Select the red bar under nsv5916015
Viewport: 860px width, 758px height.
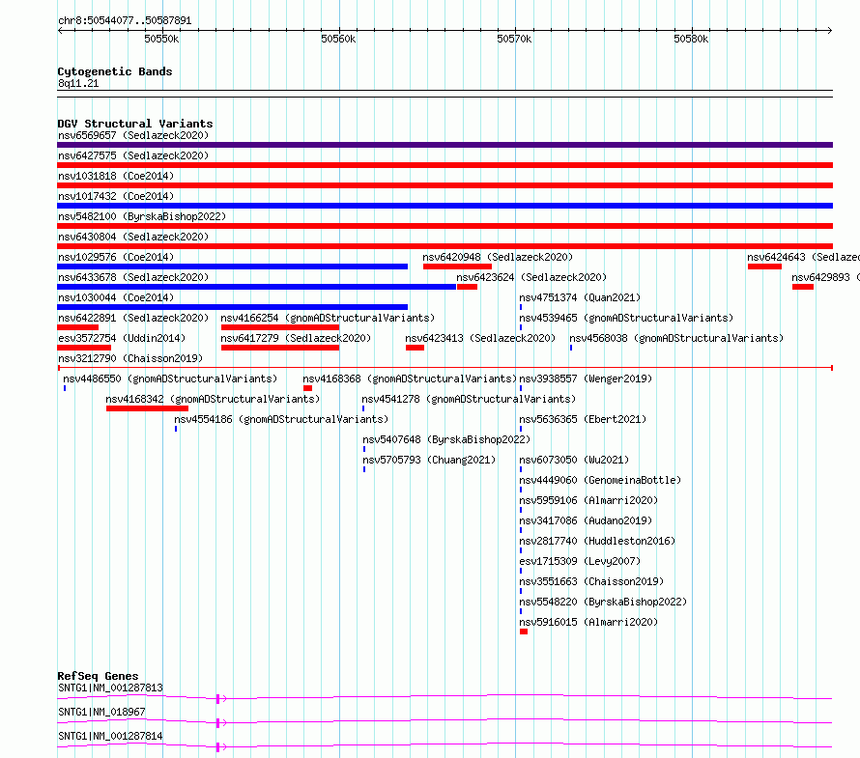click(x=524, y=632)
